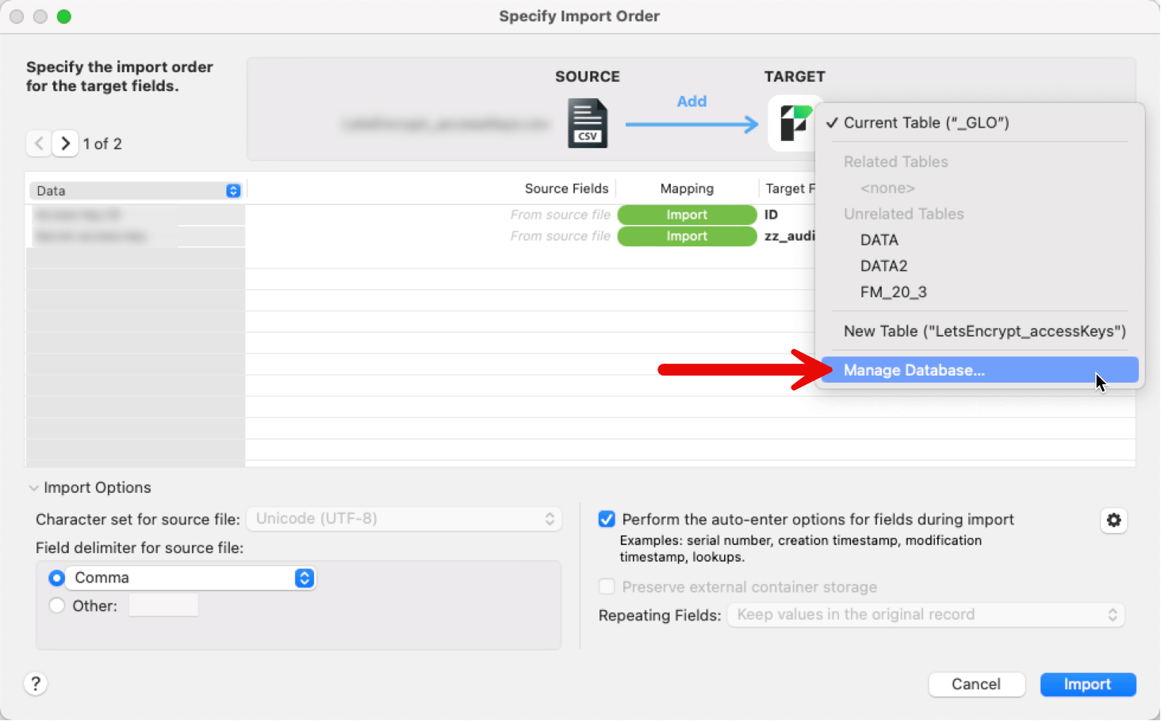The image size is (1161, 721).
Task: Enable perform auto-enter options checkbox
Action: 607,520
